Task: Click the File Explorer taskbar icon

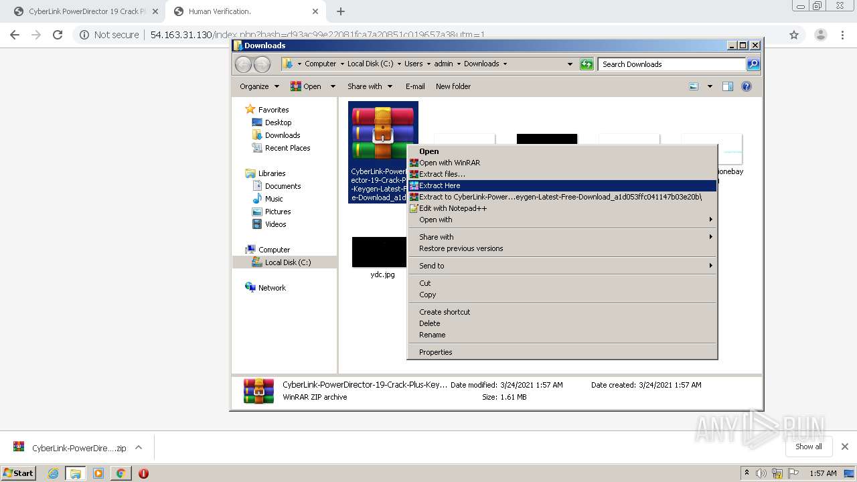Action: (x=76, y=473)
